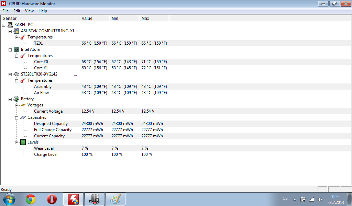The image size is (352, 206).
Task: Collapse Temperatures under Intel Atom
Action: [16, 56]
